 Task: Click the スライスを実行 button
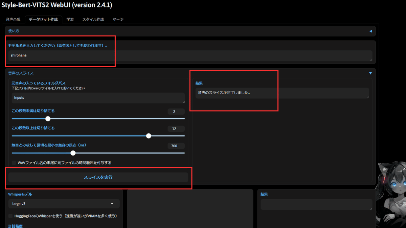(x=98, y=177)
